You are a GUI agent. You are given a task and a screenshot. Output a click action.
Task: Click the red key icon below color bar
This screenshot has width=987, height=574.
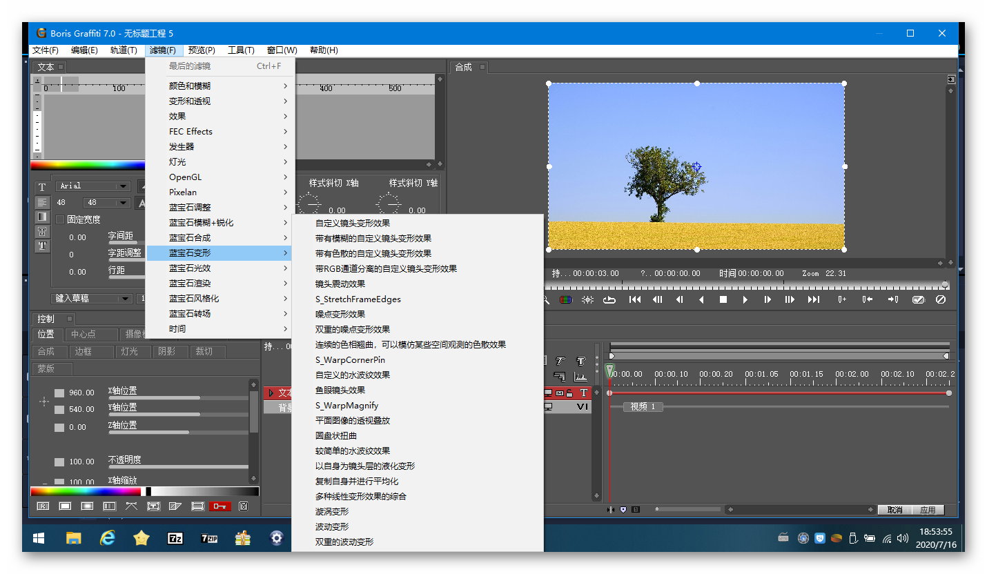click(220, 506)
